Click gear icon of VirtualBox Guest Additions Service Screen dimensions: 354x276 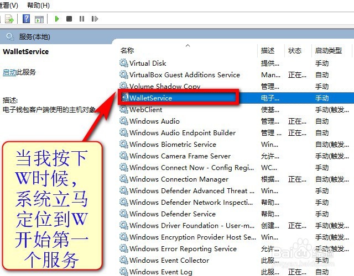[x=124, y=75]
